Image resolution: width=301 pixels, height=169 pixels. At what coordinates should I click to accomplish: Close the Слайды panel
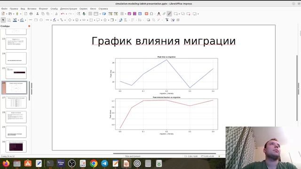[29, 26]
